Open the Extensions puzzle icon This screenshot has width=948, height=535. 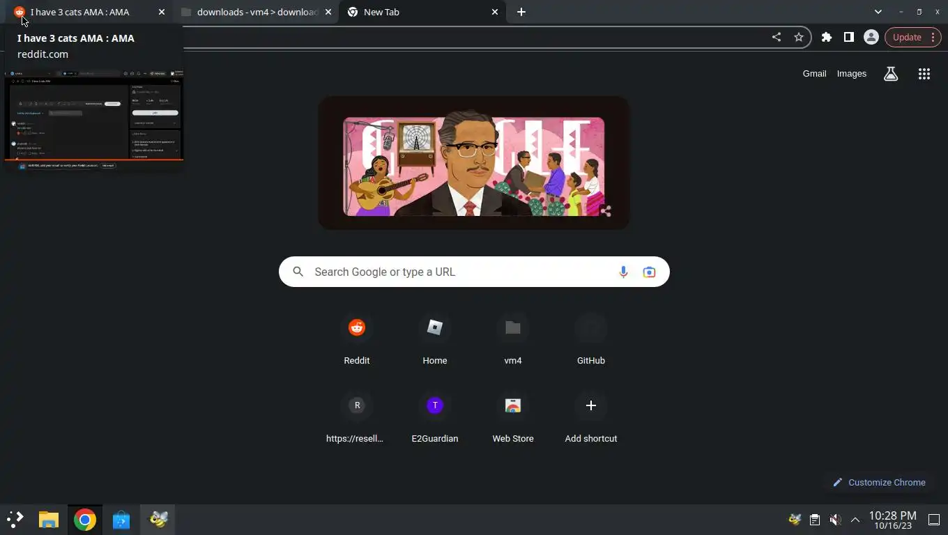tap(827, 37)
